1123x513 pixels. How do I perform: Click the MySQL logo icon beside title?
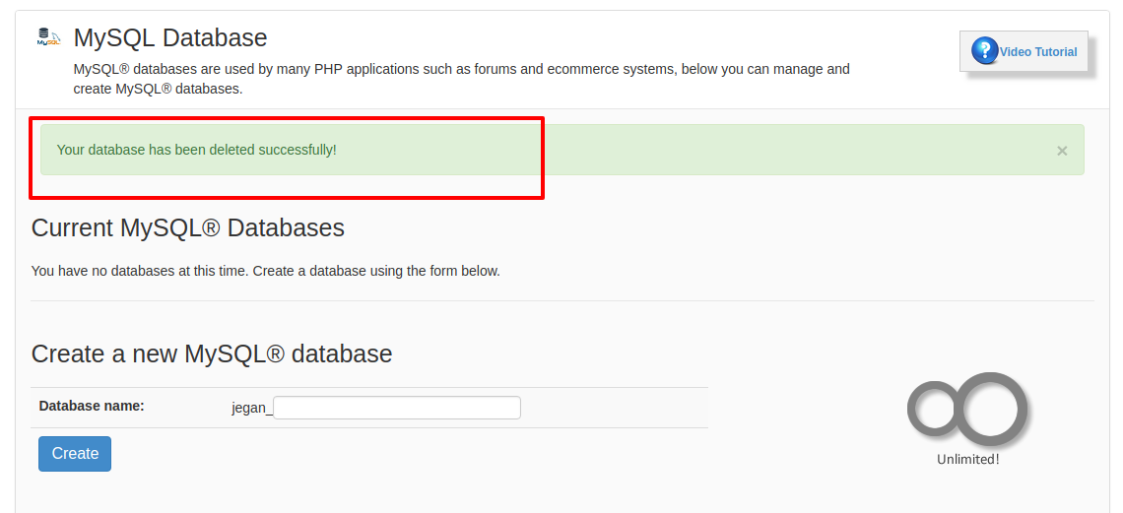coord(48,37)
